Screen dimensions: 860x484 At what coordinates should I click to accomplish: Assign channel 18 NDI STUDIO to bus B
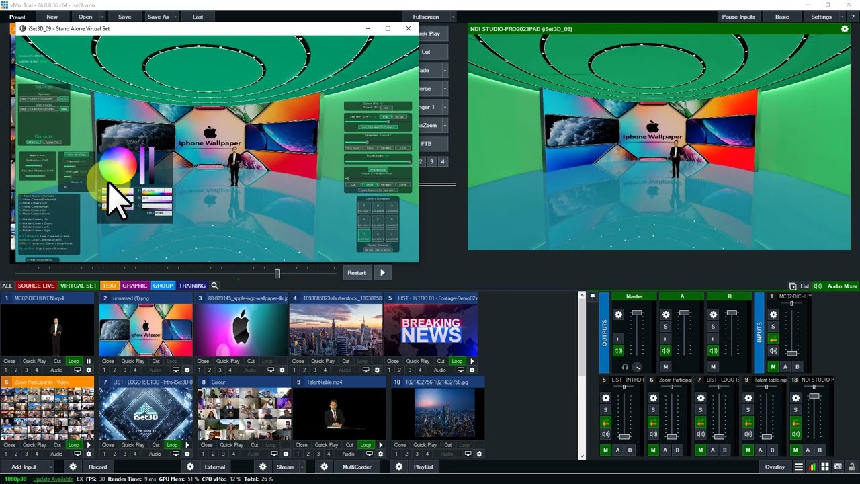[820, 450]
